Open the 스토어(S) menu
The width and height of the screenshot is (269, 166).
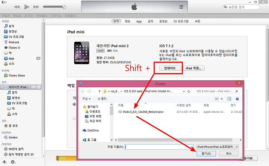coord(56,16)
